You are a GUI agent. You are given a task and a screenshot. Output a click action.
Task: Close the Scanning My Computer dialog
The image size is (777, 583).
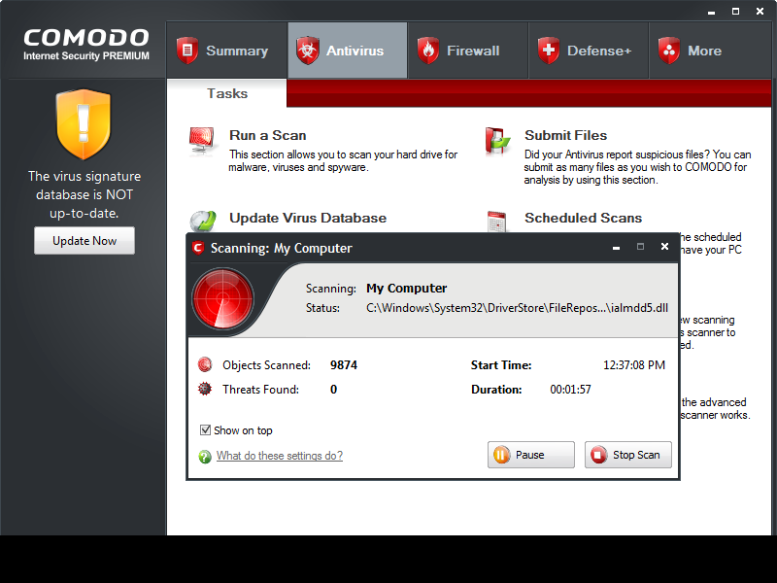[664, 247]
